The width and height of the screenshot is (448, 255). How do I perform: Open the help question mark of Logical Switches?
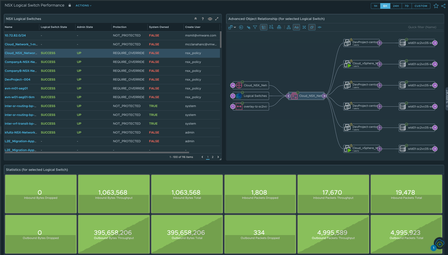(203, 19)
